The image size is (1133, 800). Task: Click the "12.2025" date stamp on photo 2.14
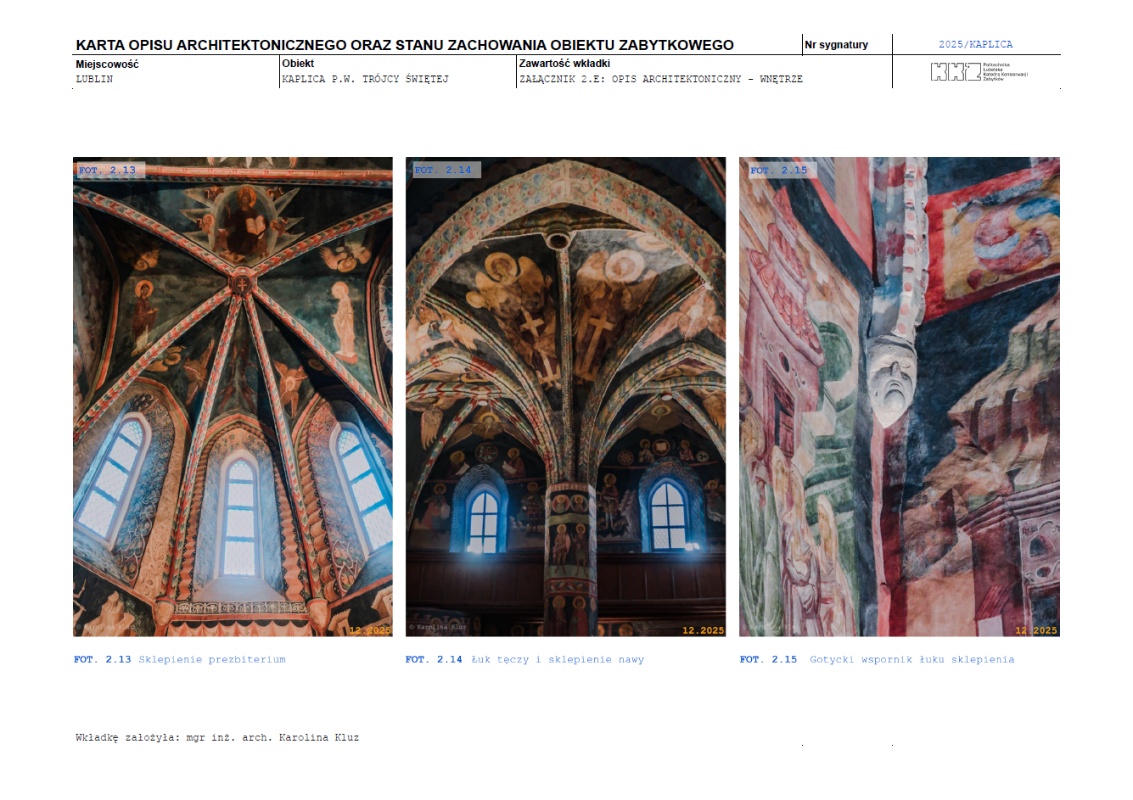pos(704,630)
